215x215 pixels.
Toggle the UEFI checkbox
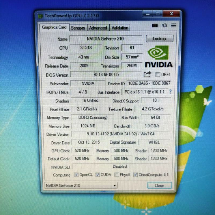[157, 74]
